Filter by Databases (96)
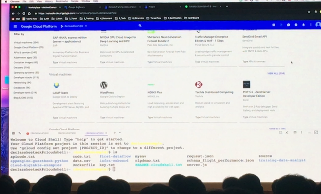 pyautogui.click(x=22, y=88)
